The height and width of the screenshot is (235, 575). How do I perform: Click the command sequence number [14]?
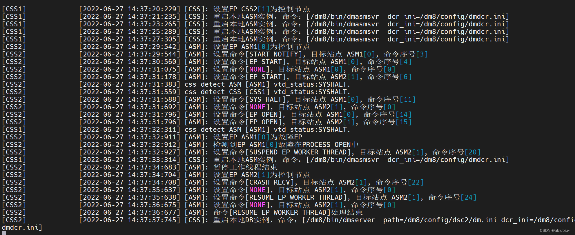(404, 115)
